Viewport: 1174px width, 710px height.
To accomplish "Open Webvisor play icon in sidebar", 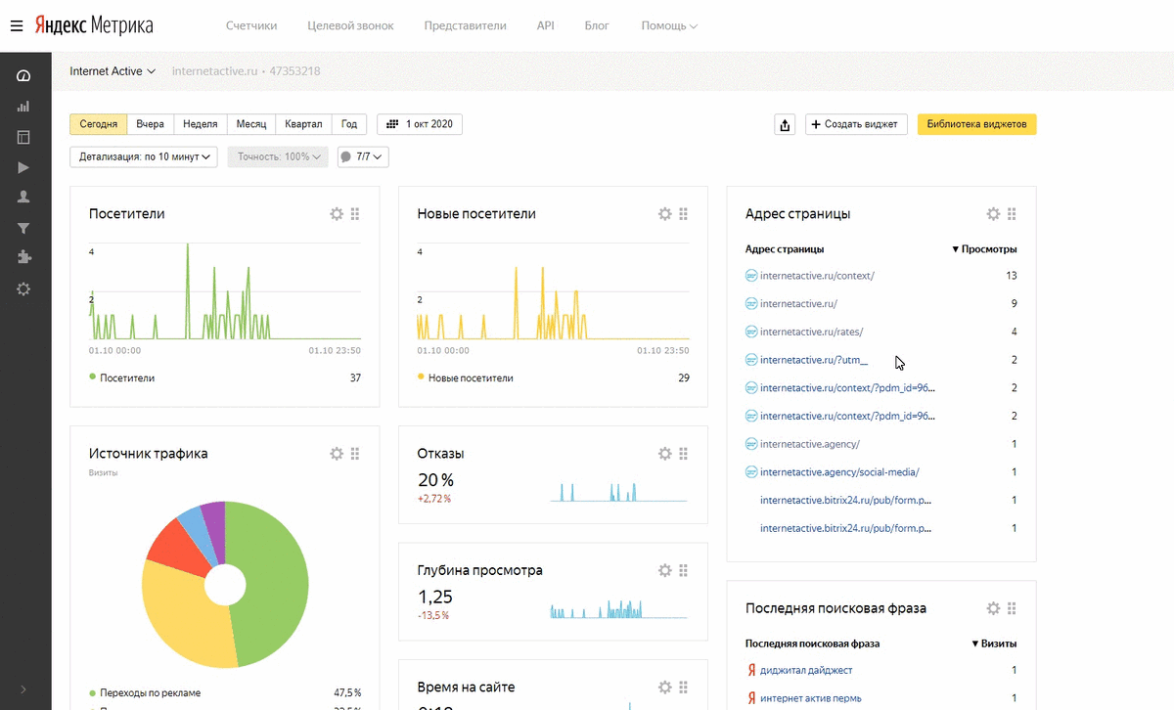I will (x=23, y=167).
